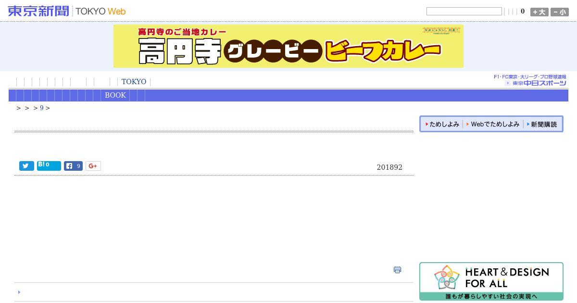Focus the site search input field

pos(464,12)
